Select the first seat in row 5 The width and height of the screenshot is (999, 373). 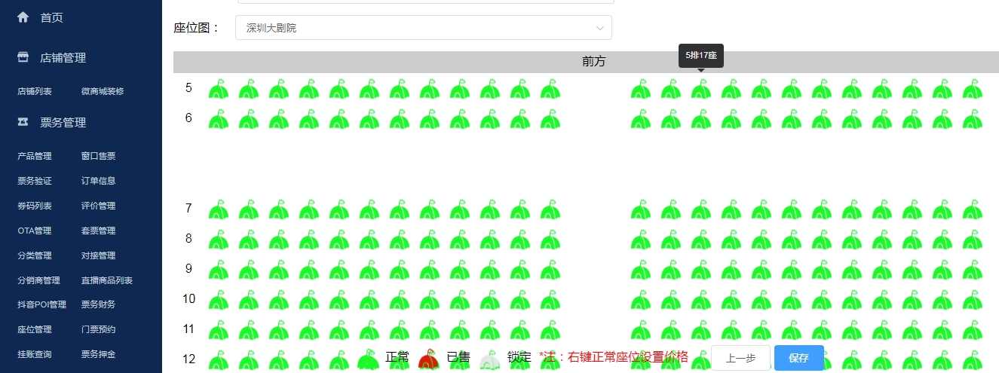[x=219, y=90]
